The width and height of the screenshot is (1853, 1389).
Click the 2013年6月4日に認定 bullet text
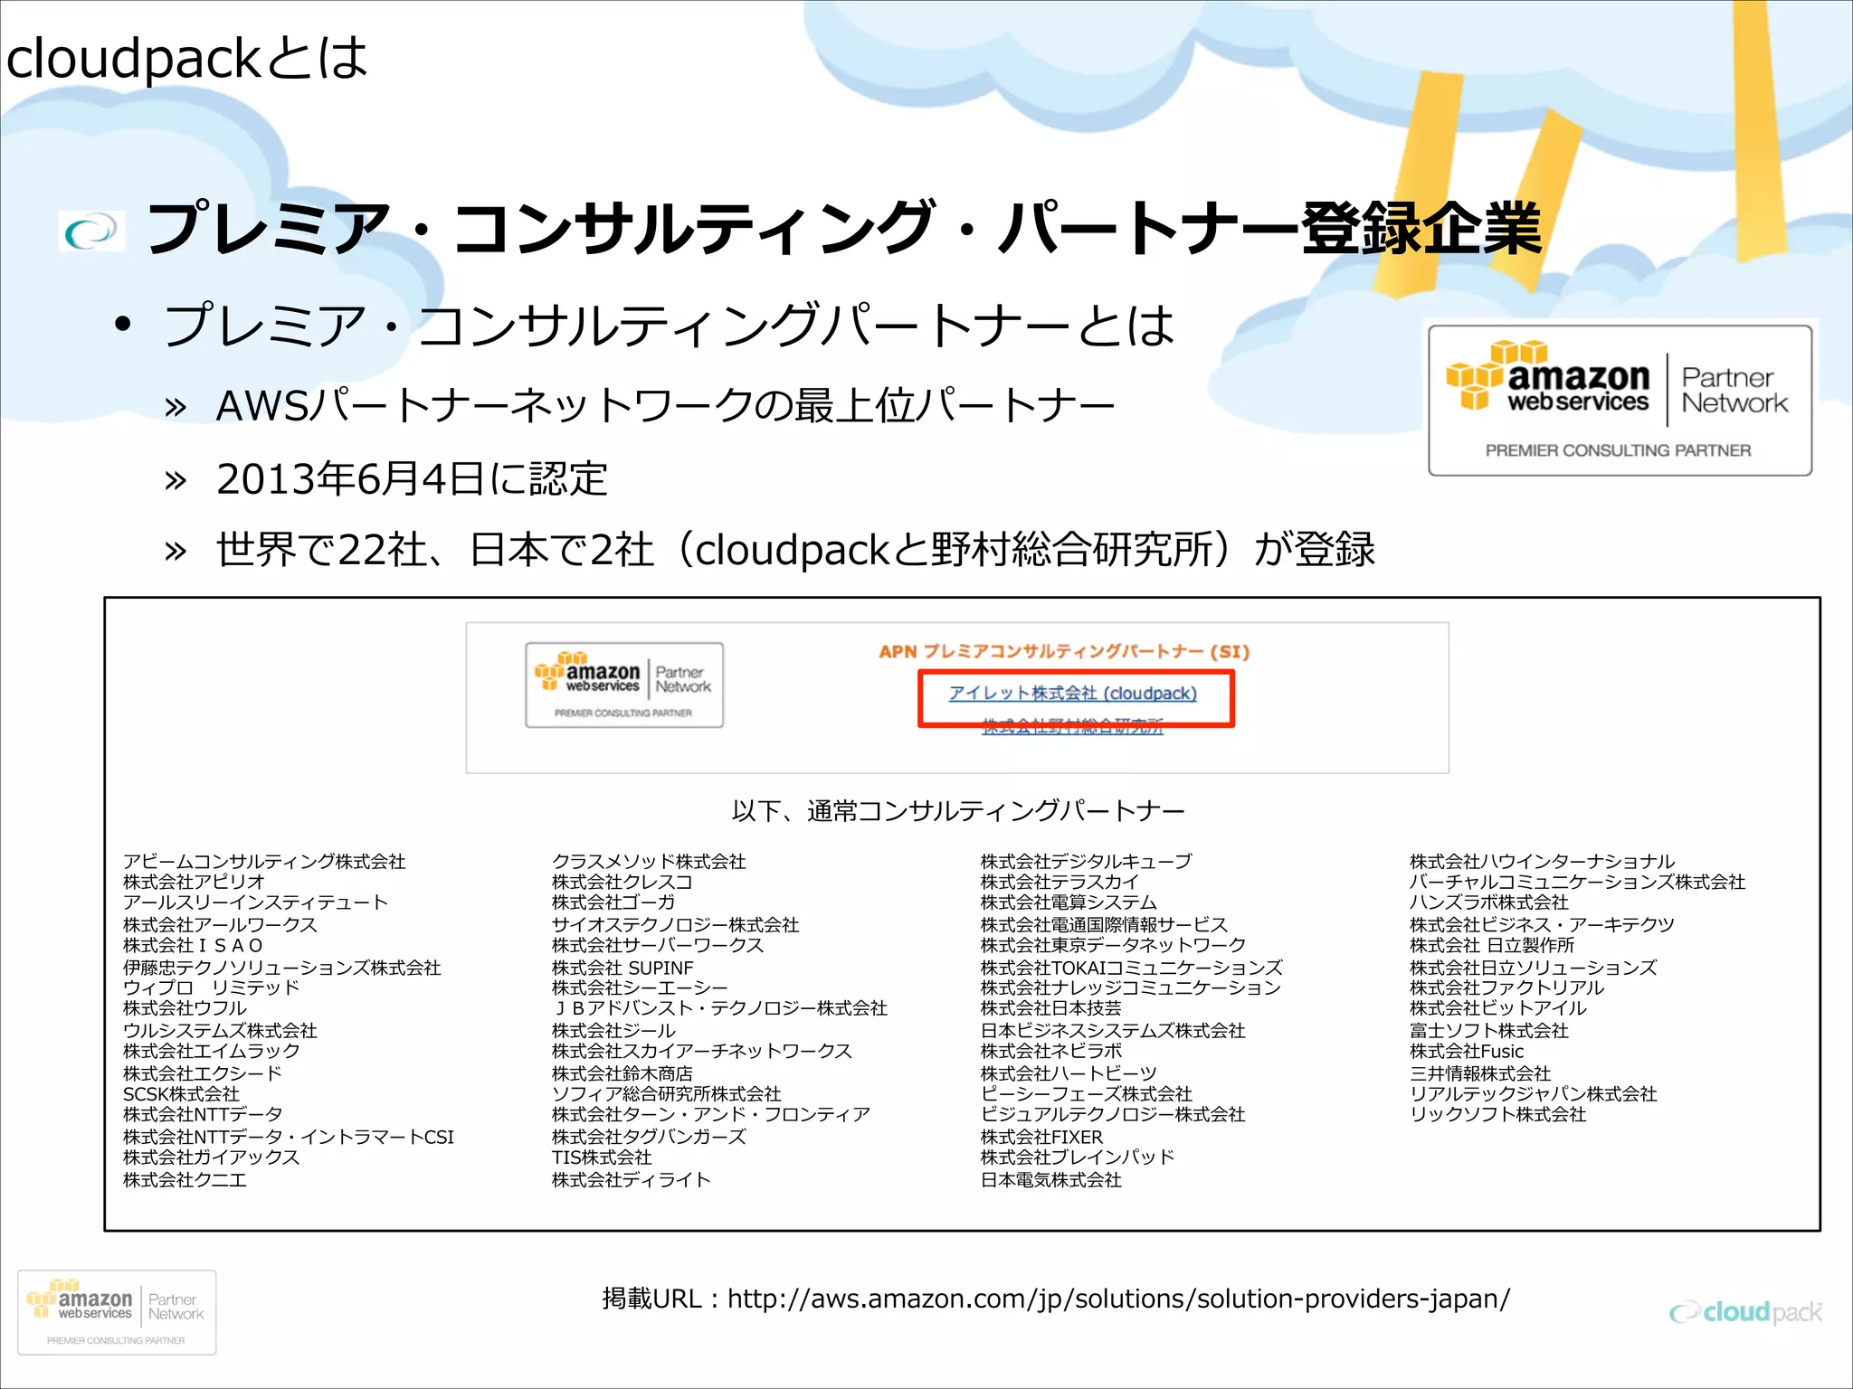point(412,479)
